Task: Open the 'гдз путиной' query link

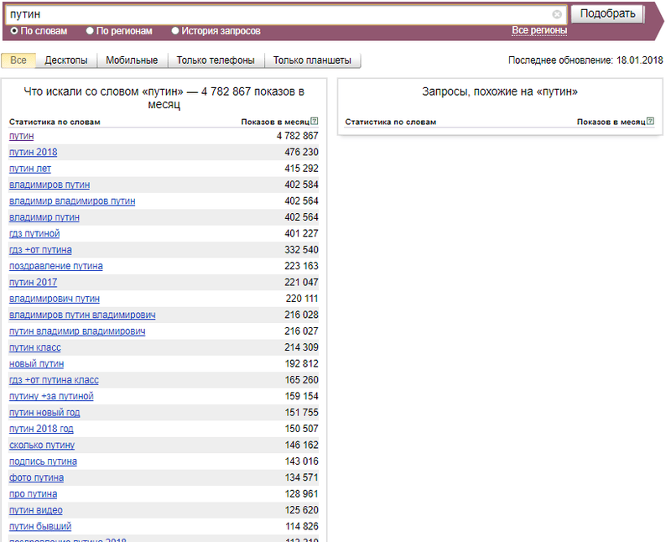Action: coord(34,233)
